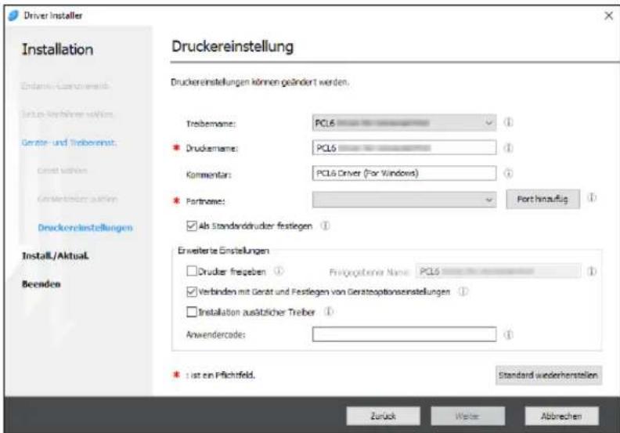Image resolution: width=620 pixels, height=433 pixels.
Task: Enable Drucker freigeben checkbox
Action: (192, 271)
